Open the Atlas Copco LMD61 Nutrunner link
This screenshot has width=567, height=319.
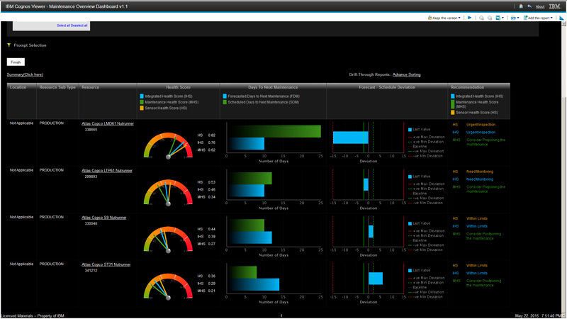(108, 123)
